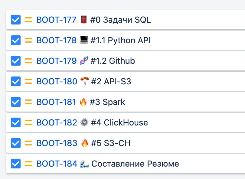Screen dimensions: 245x179
Task: Uncheck the BOOT-178 task checkbox
Action: [x=16, y=40]
